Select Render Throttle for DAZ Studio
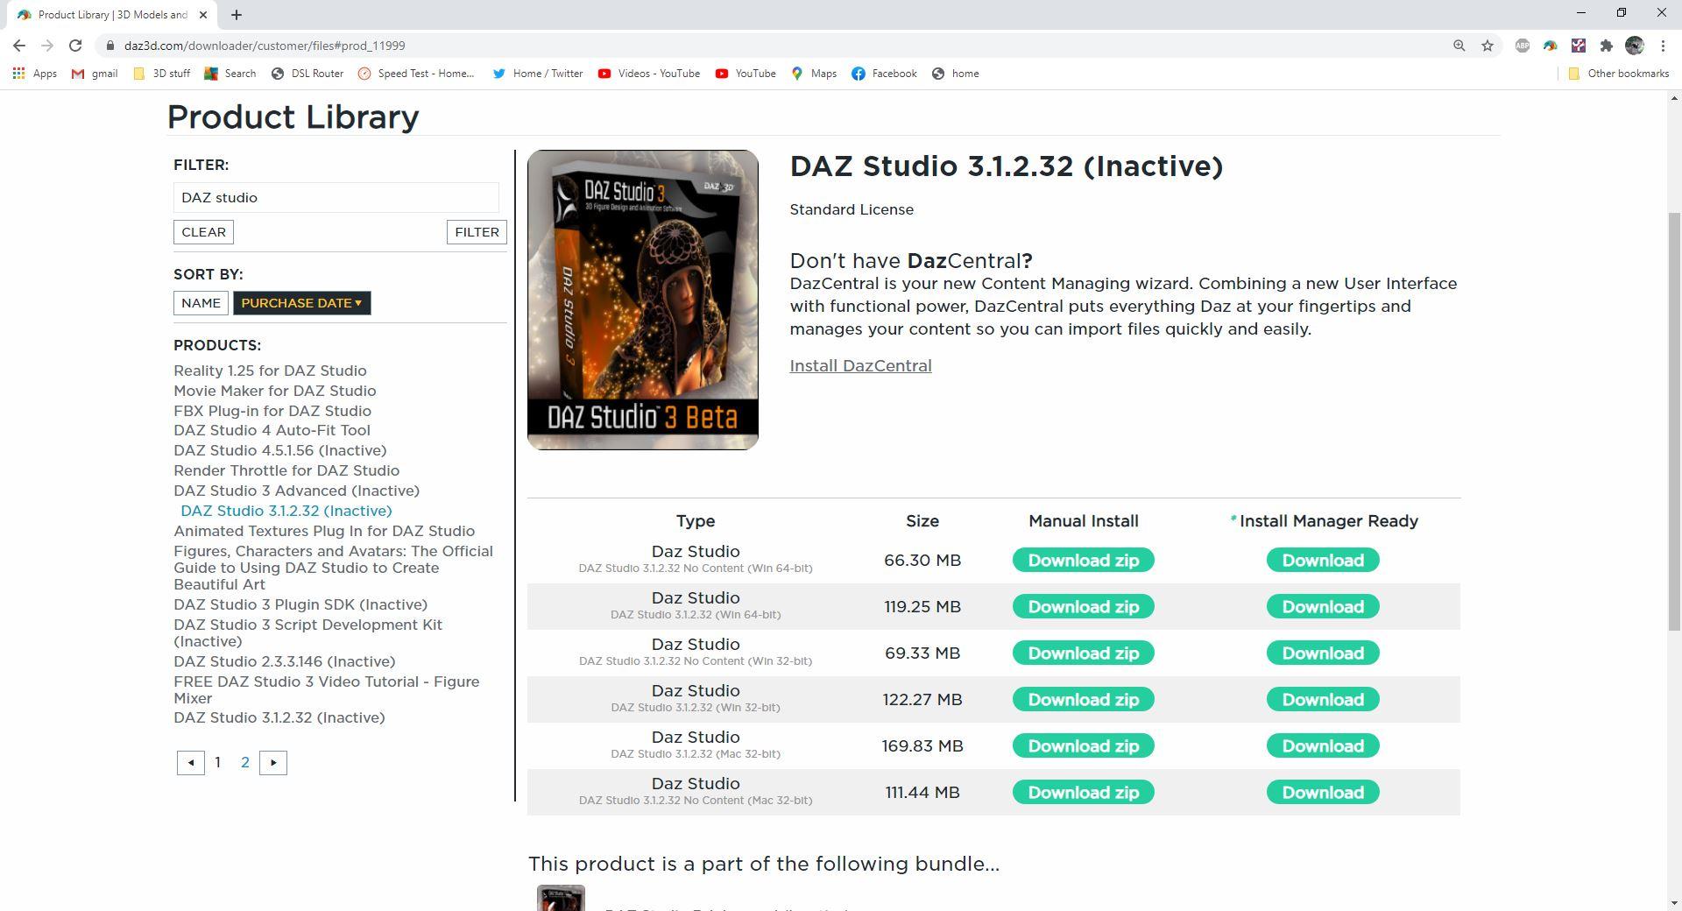Screen dimensions: 1682x911 click(286, 471)
